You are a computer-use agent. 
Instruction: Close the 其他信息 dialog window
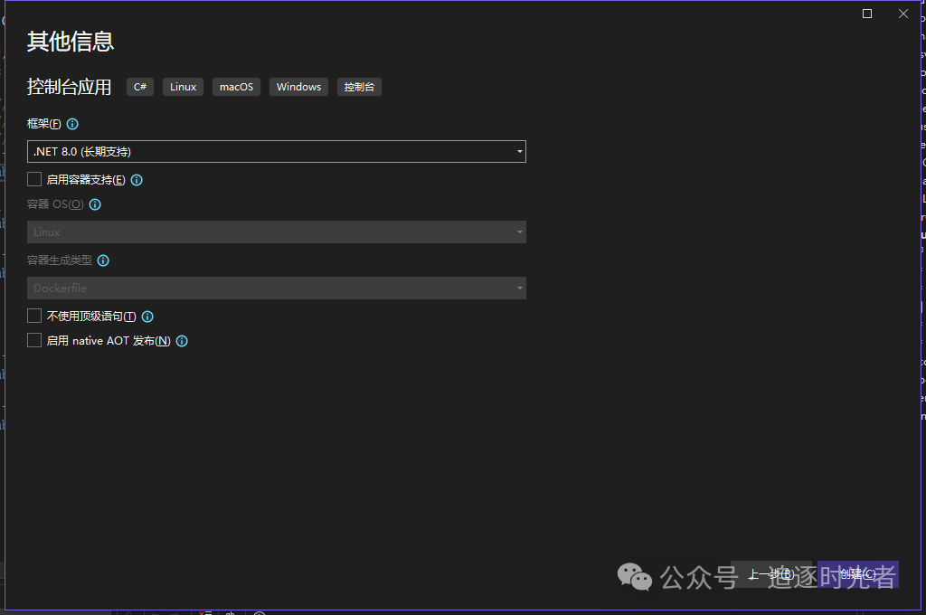[x=902, y=14]
